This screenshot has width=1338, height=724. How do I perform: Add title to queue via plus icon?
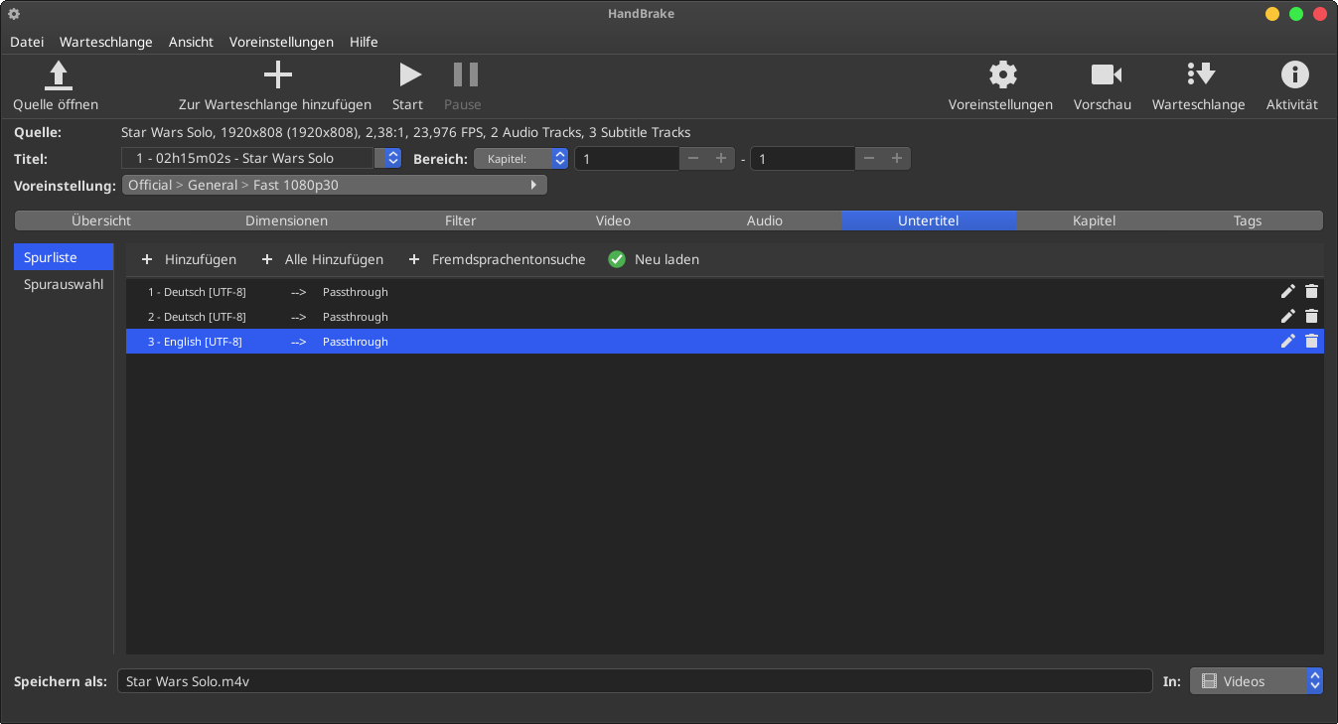[x=277, y=74]
